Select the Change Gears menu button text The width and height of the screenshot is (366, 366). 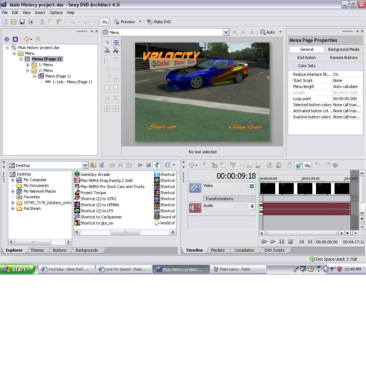click(x=245, y=127)
